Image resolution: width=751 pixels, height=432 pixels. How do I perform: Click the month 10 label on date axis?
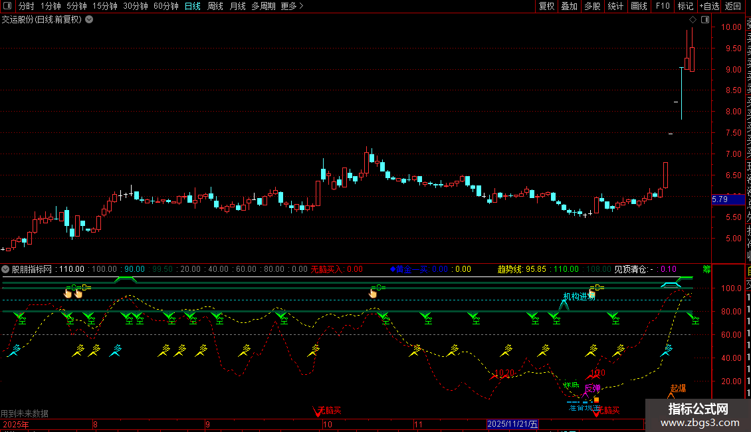click(328, 424)
